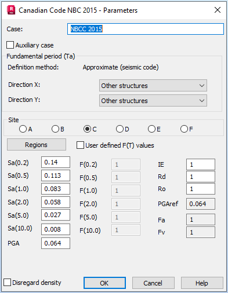Open Help for this dialog

[202, 283]
